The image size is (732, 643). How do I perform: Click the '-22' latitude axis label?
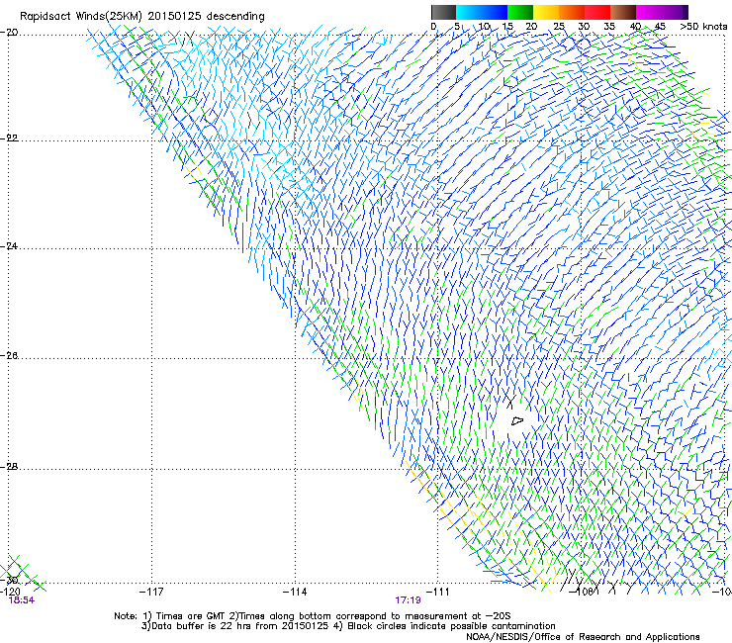click(x=9, y=138)
